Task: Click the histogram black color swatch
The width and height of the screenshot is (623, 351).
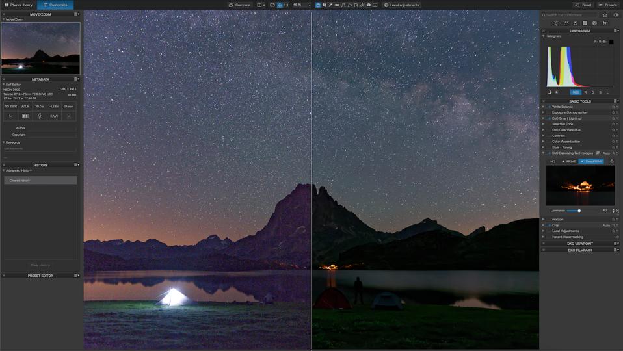Action: click(611, 42)
